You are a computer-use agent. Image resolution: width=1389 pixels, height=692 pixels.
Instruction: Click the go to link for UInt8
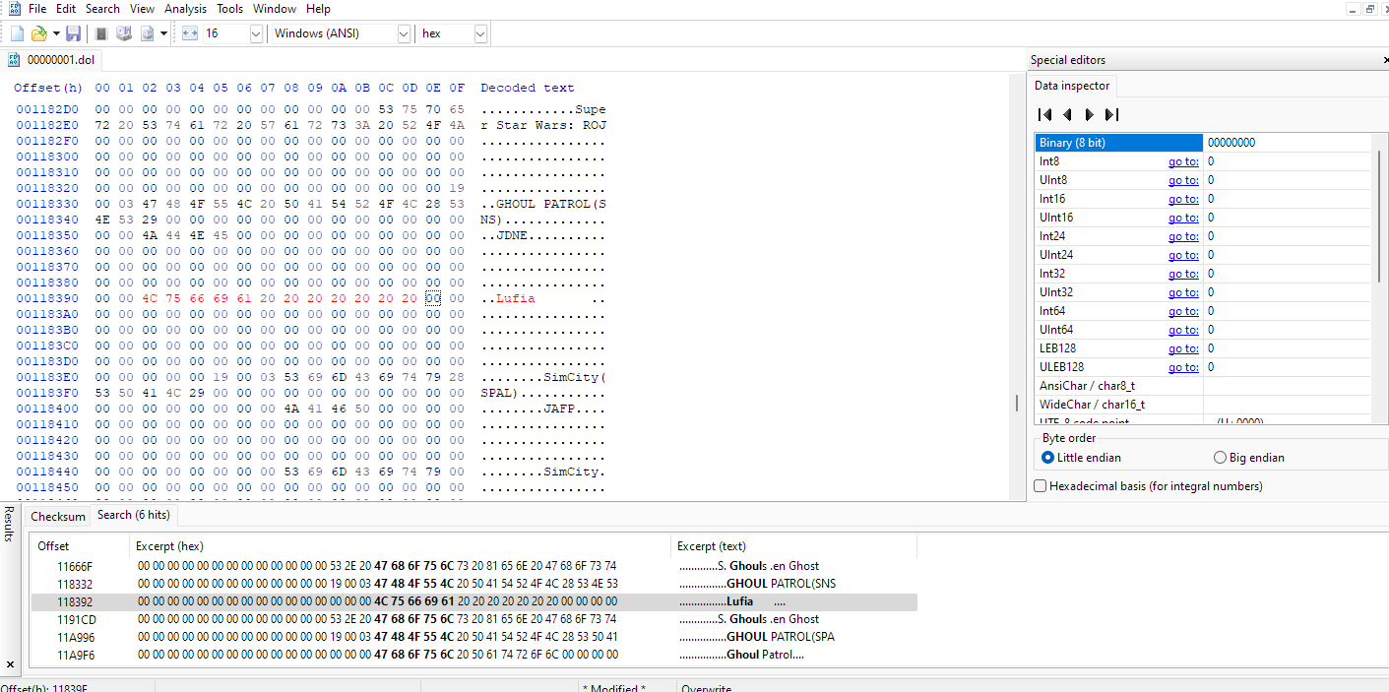[1183, 180]
